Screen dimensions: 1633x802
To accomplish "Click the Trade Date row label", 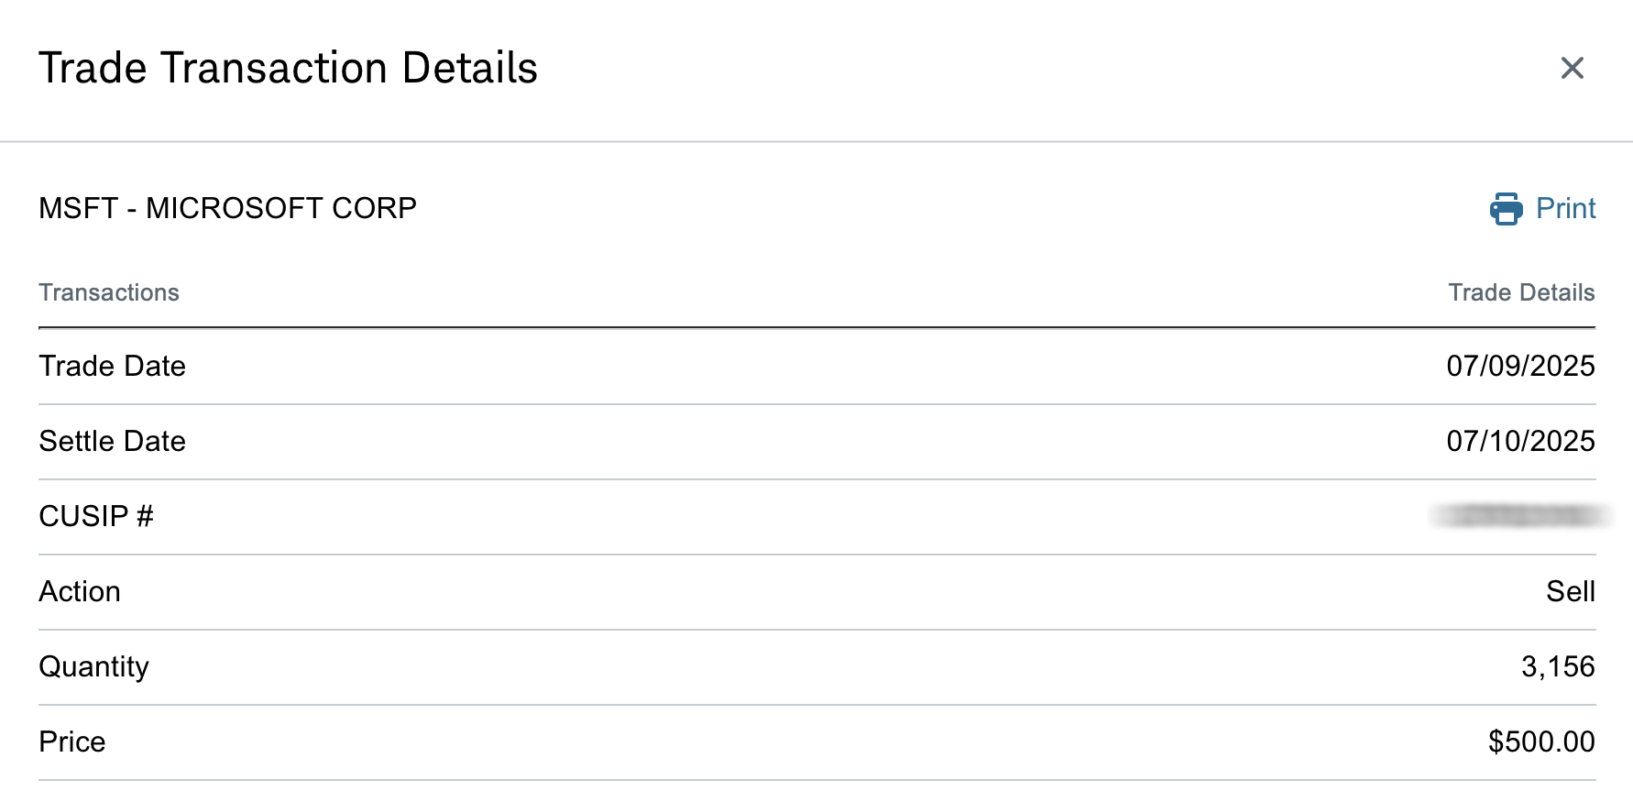I will point(112,367).
